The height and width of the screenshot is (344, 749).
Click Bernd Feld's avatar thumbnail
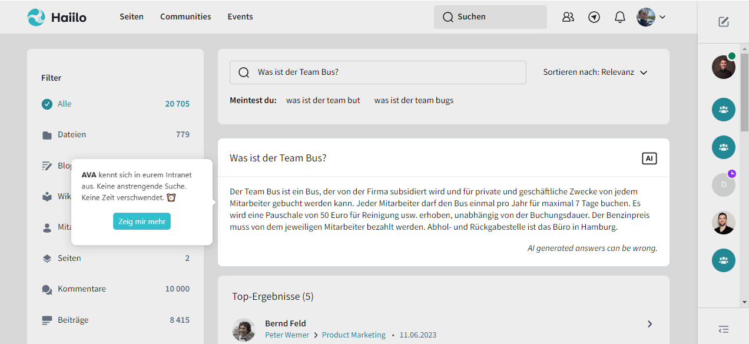(x=244, y=330)
